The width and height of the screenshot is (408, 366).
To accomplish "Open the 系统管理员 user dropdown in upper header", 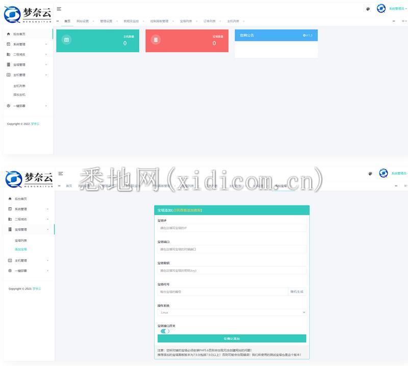I will click(x=398, y=9).
